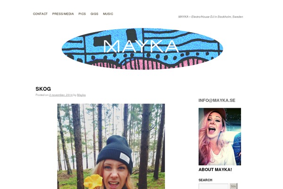
Task: Select MUSIC in the top navigation
Action: [108, 14]
